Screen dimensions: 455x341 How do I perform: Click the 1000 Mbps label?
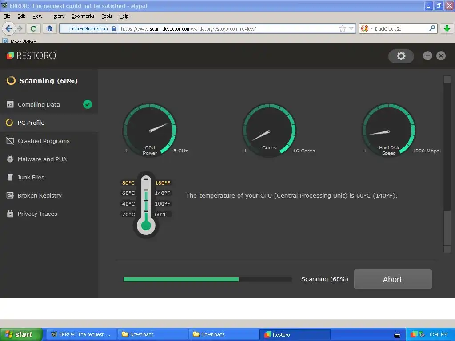point(426,151)
